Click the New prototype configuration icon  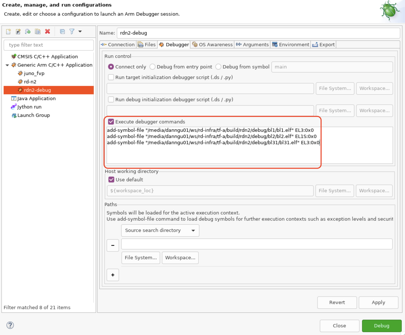click(x=18, y=32)
